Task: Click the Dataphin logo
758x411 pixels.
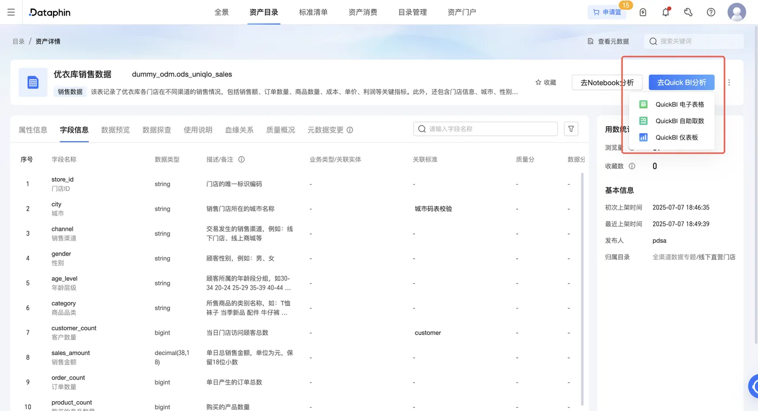Action: click(50, 12)
